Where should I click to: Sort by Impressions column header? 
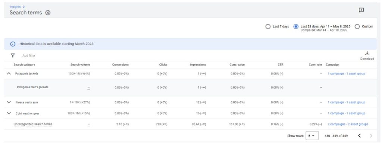point(198,65)
